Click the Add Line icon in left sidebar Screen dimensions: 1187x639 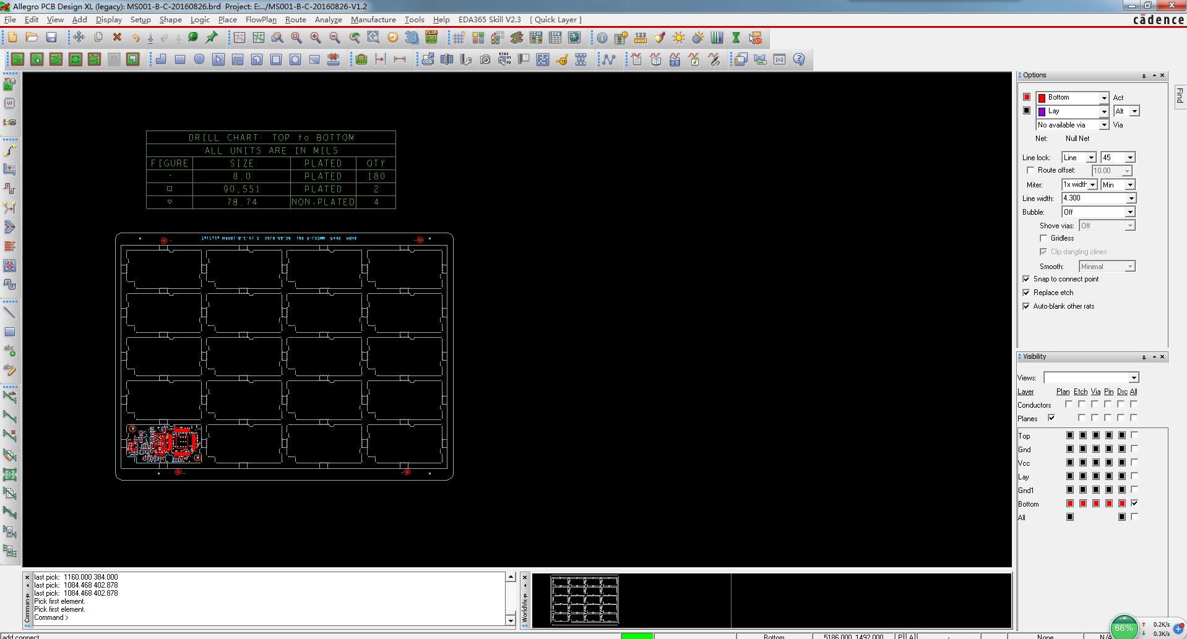10,312
